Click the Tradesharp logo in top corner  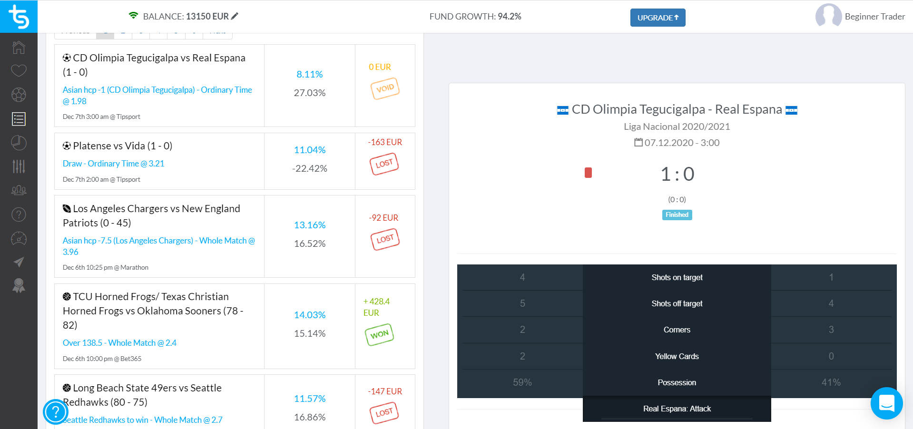pyautogui.click(x=19, y=17)
